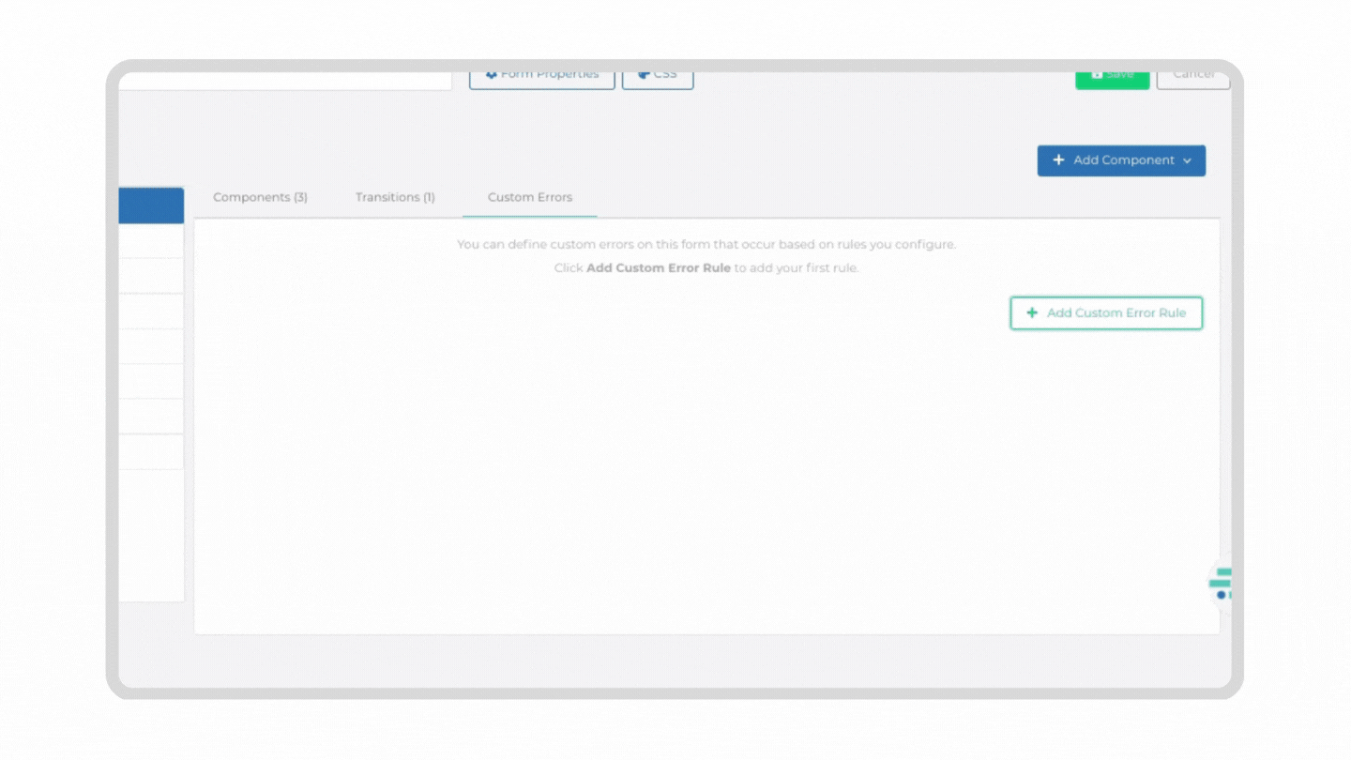Click the plus icon in Add Component

pyautogui.click(x=1058, y=160)
